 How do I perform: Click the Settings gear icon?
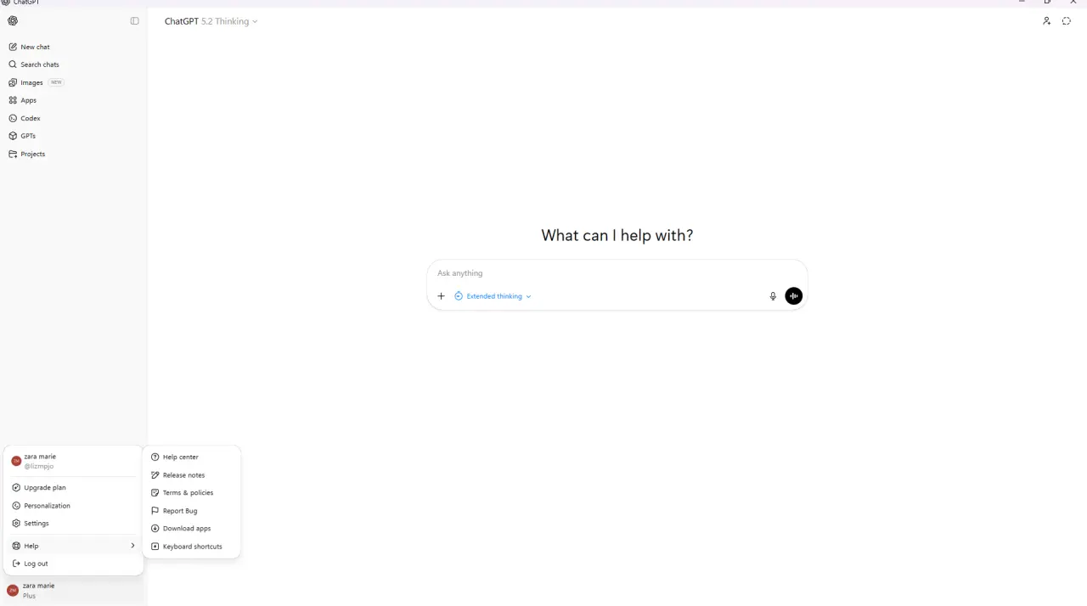pos(16,524)
